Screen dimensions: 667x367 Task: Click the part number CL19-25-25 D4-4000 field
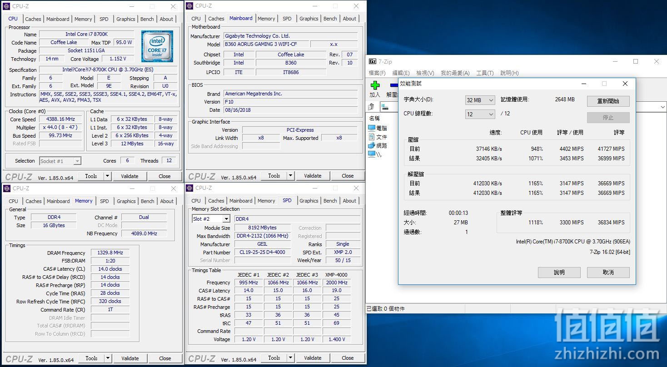[x=263, y=252]
